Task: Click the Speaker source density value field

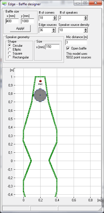Action: (71, 30)
